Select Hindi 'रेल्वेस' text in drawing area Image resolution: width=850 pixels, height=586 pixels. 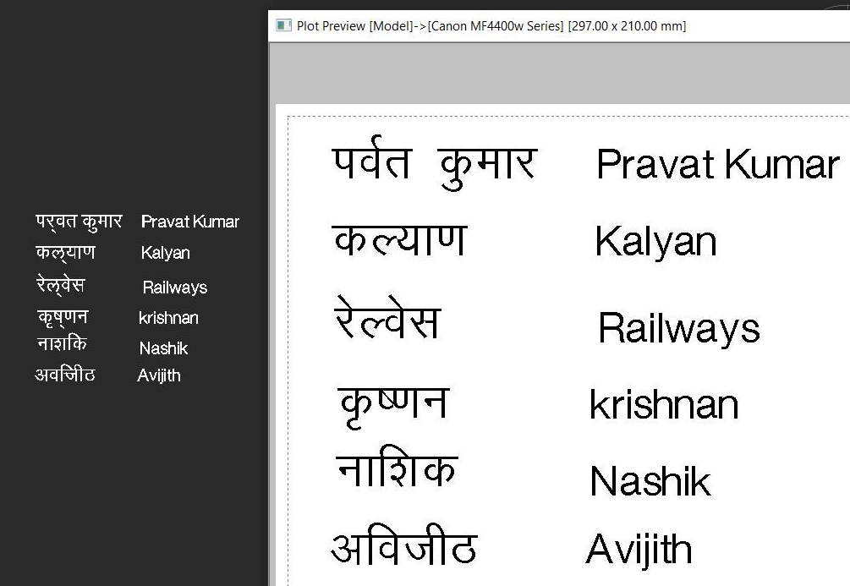click(61, 285)
